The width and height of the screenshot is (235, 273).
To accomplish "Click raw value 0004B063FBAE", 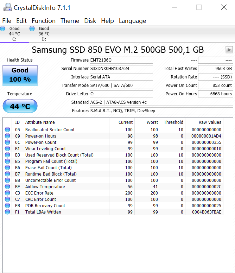I will (x=207, y=212).
